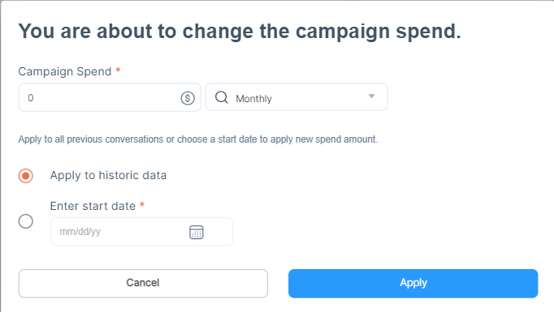Click the Enter start date label
554x312 pixels.
click(93, 206)
